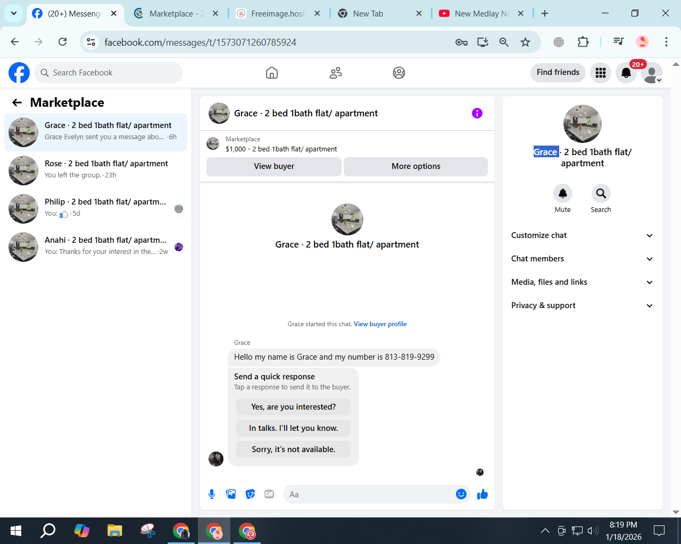Image resolution: width=681 pixels, height=544 pixels.
Task: Click the View buyer button
Action: pyautogui.click(x=274, y=166)
